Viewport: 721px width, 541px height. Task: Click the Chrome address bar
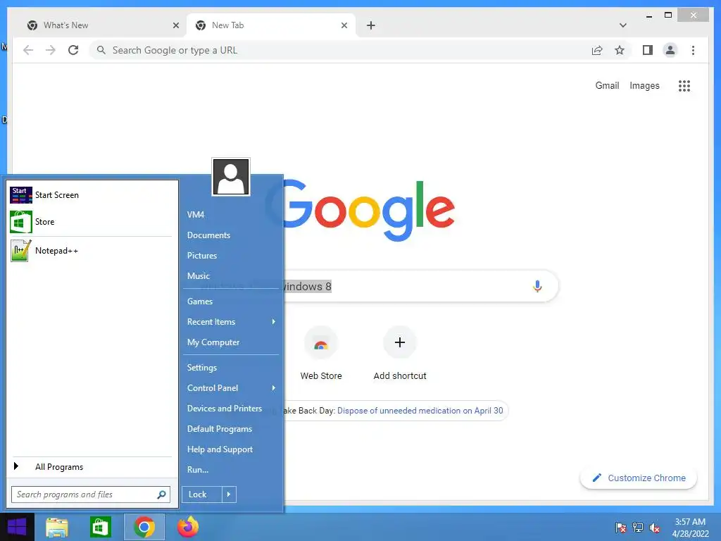coord(340,50)
